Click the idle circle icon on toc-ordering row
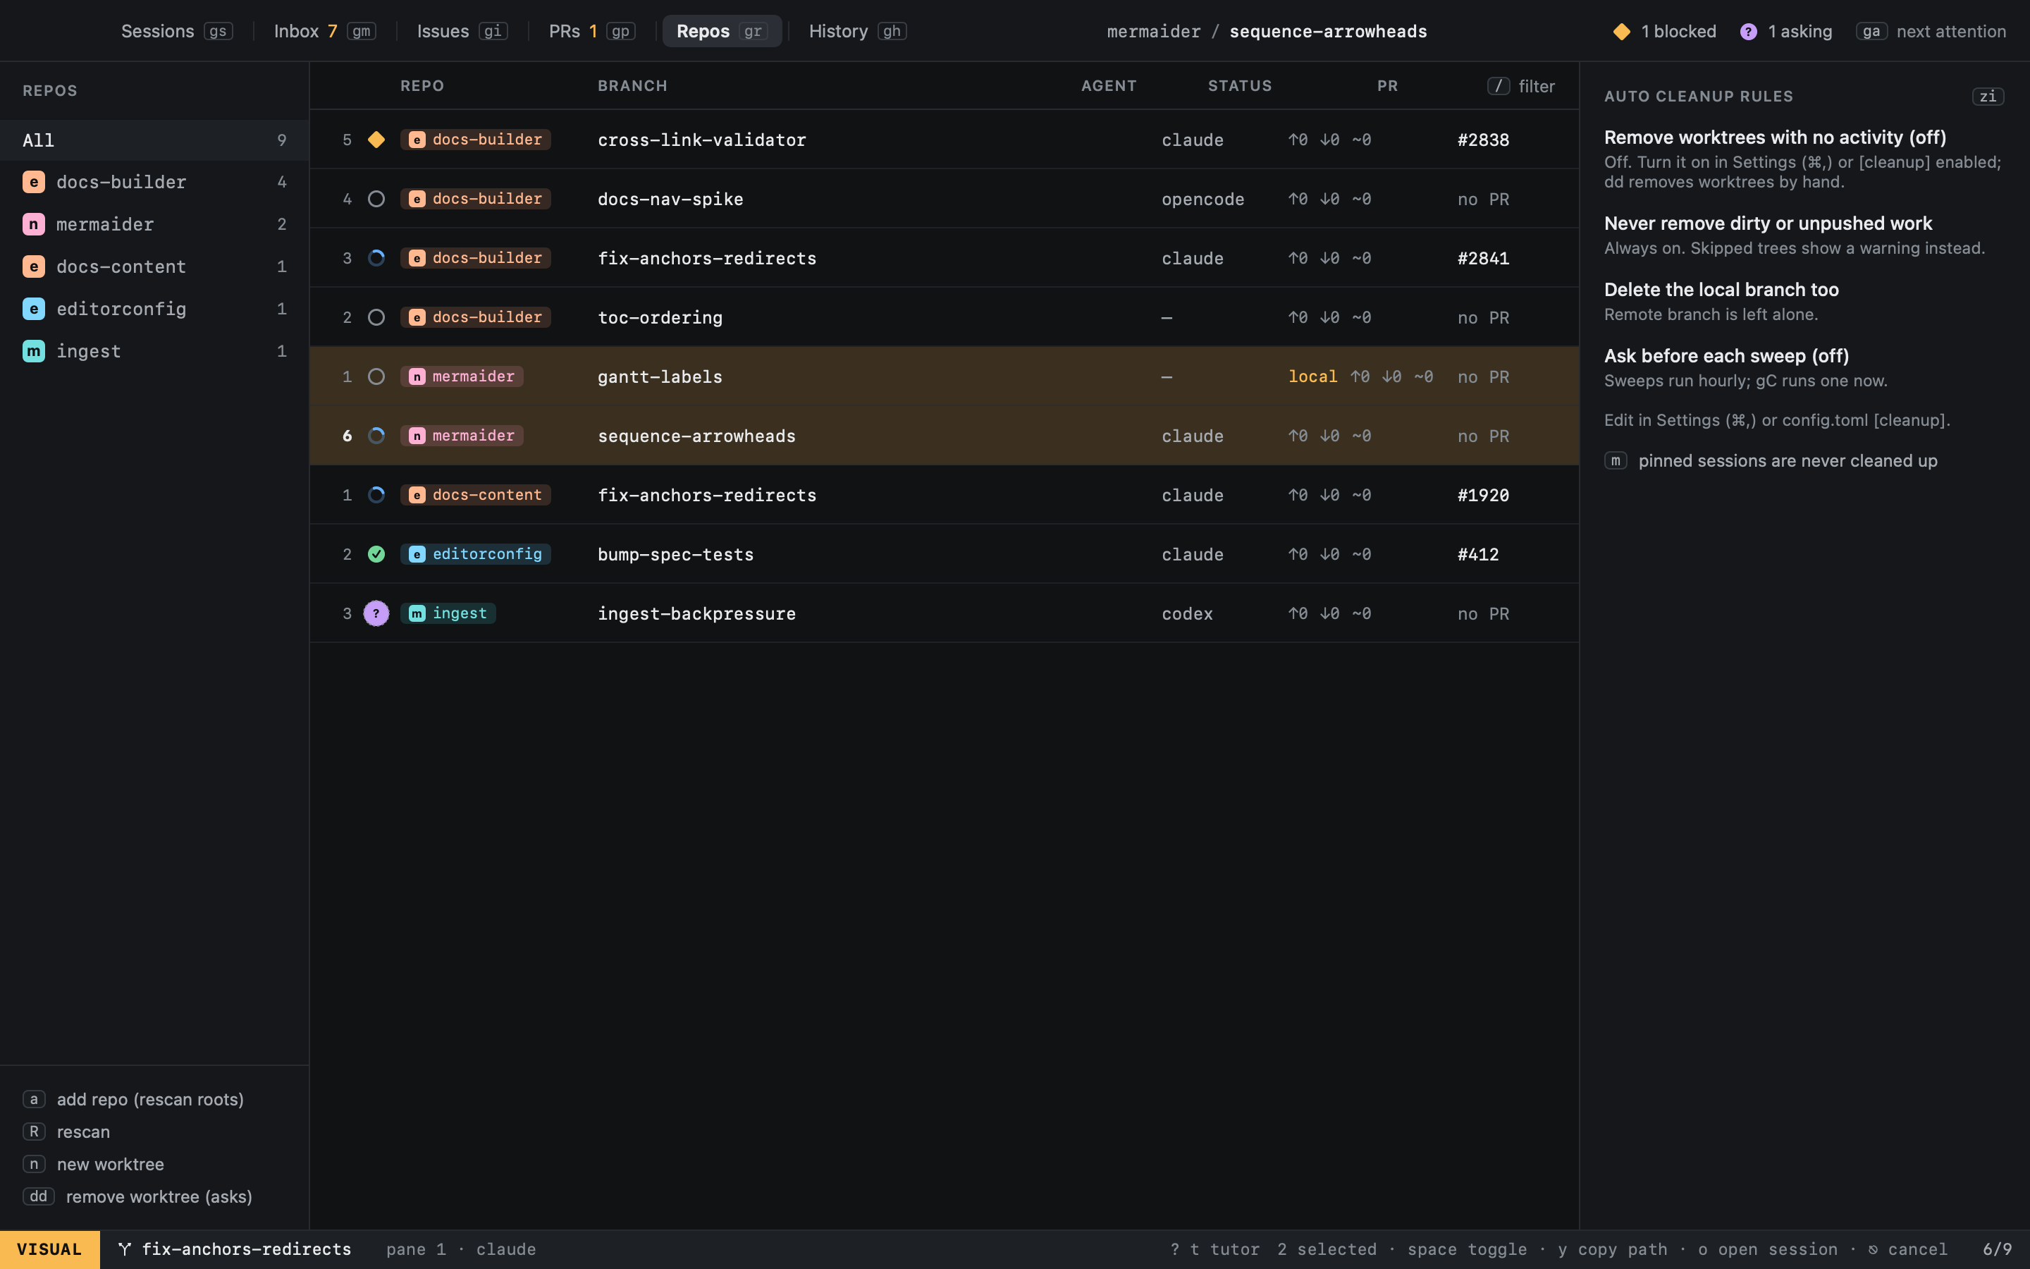 point(376,317)
